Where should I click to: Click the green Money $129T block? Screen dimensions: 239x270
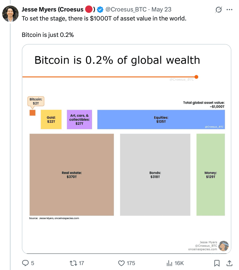(x=211, y=175)
